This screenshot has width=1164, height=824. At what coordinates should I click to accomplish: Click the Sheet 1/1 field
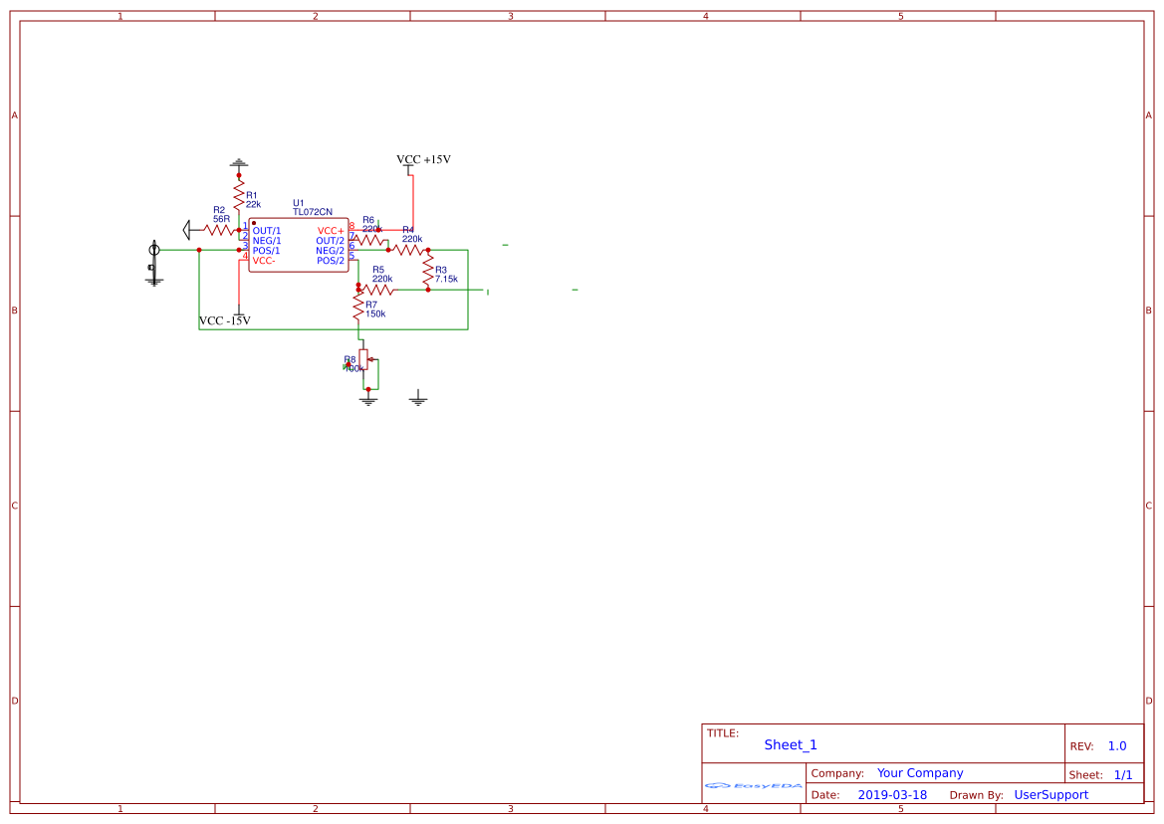[1123, 773]
